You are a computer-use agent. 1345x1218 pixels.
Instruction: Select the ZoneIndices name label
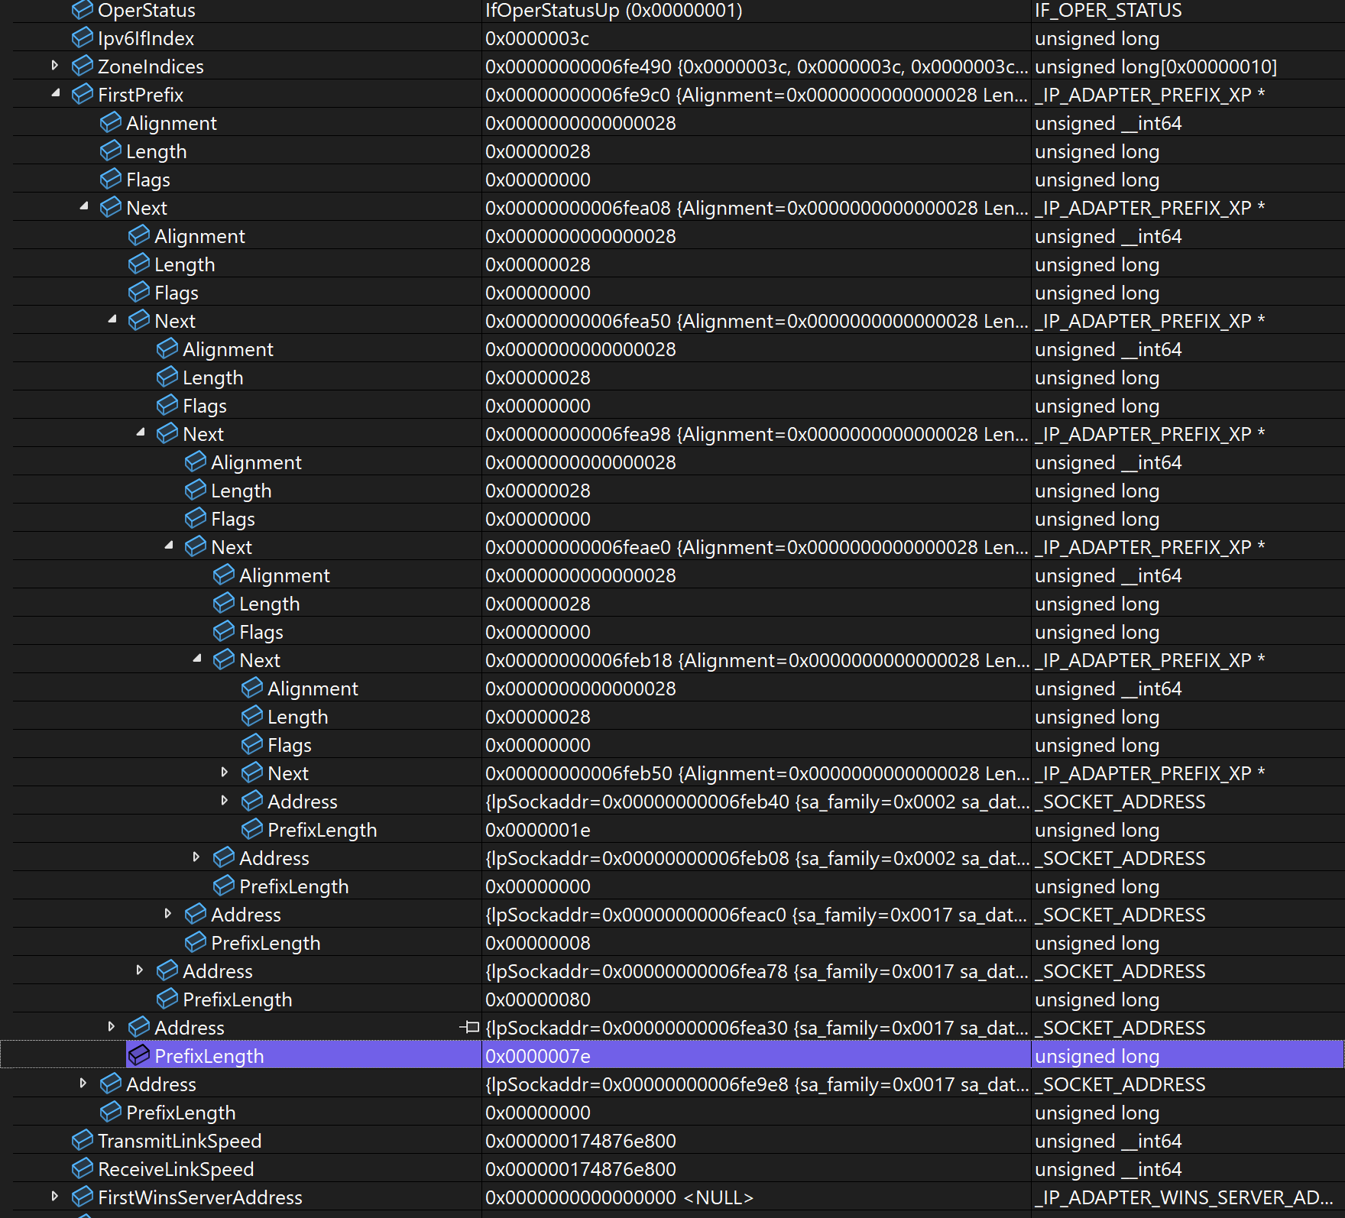tap(151, 66)
